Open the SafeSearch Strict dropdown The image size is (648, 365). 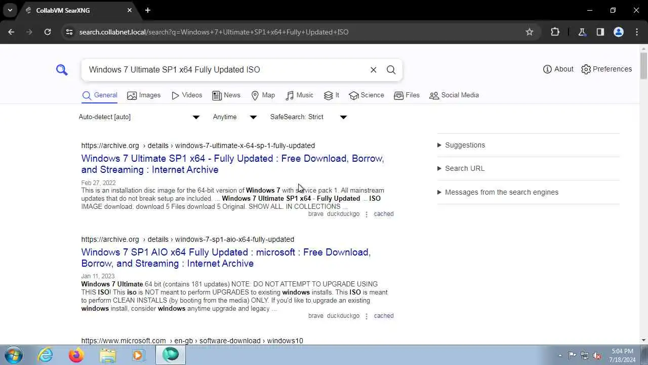pos(308,117)
